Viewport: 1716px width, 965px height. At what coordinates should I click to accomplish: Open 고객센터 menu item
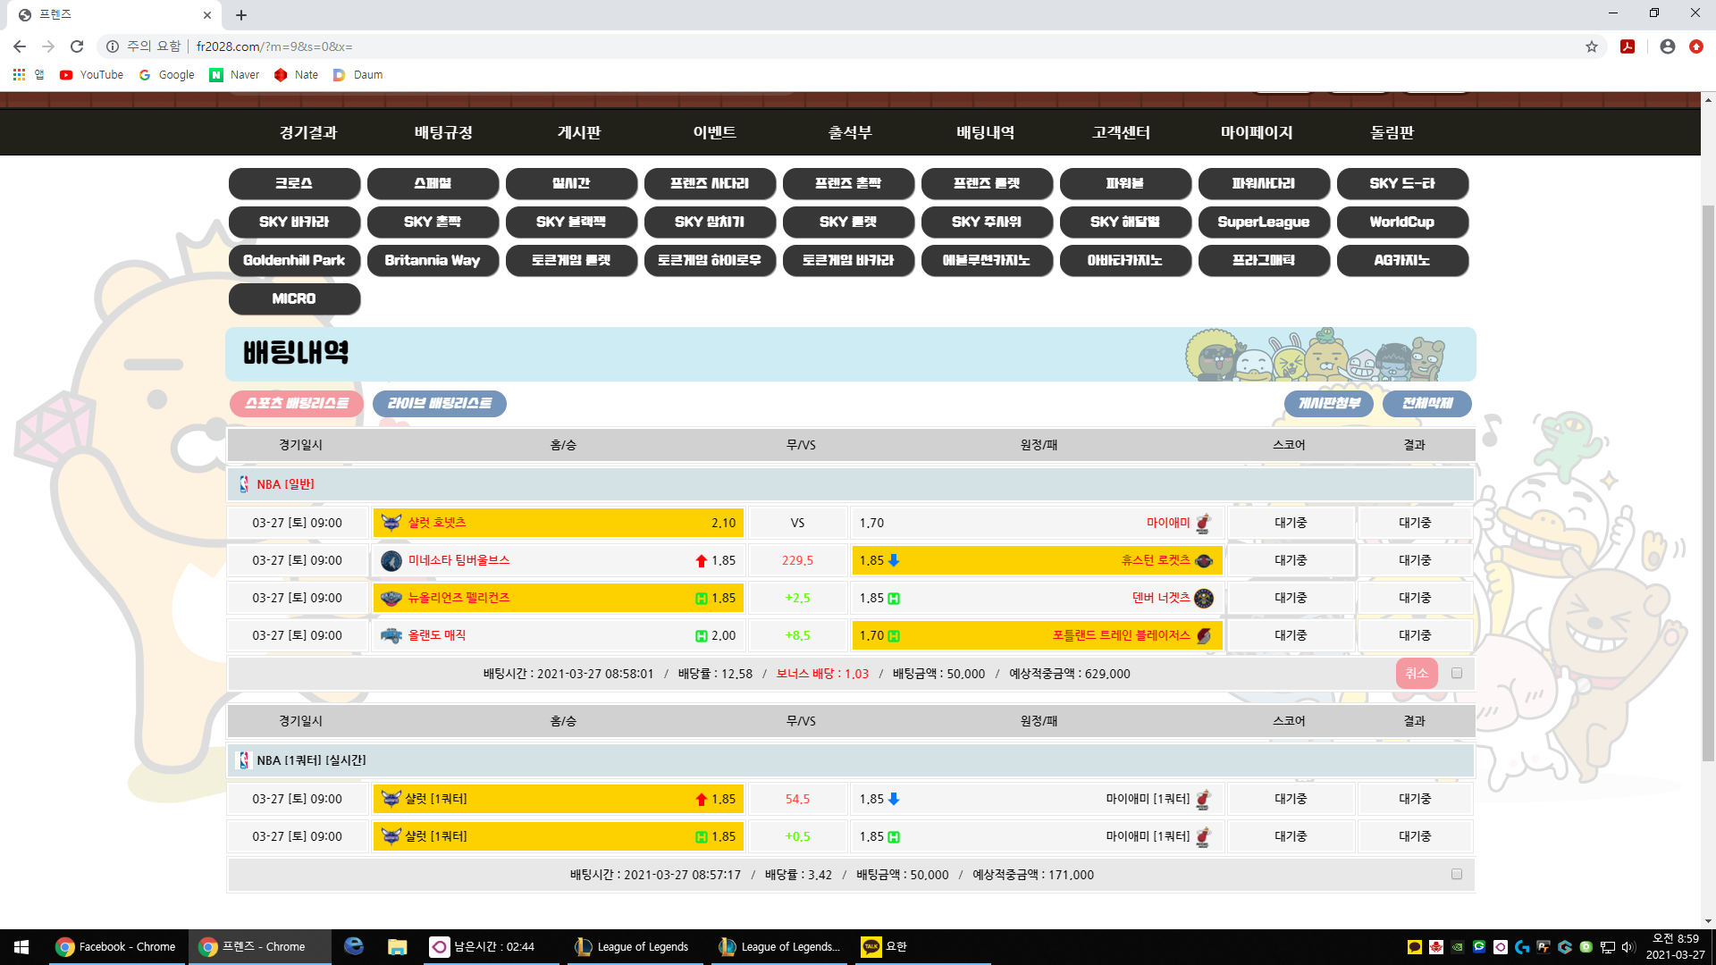tap(1121, 132)
